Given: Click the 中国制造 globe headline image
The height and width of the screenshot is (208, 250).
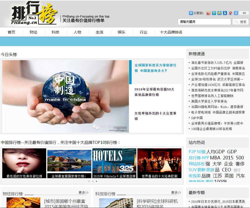Looking at the screenshot, I should [66, 96].
